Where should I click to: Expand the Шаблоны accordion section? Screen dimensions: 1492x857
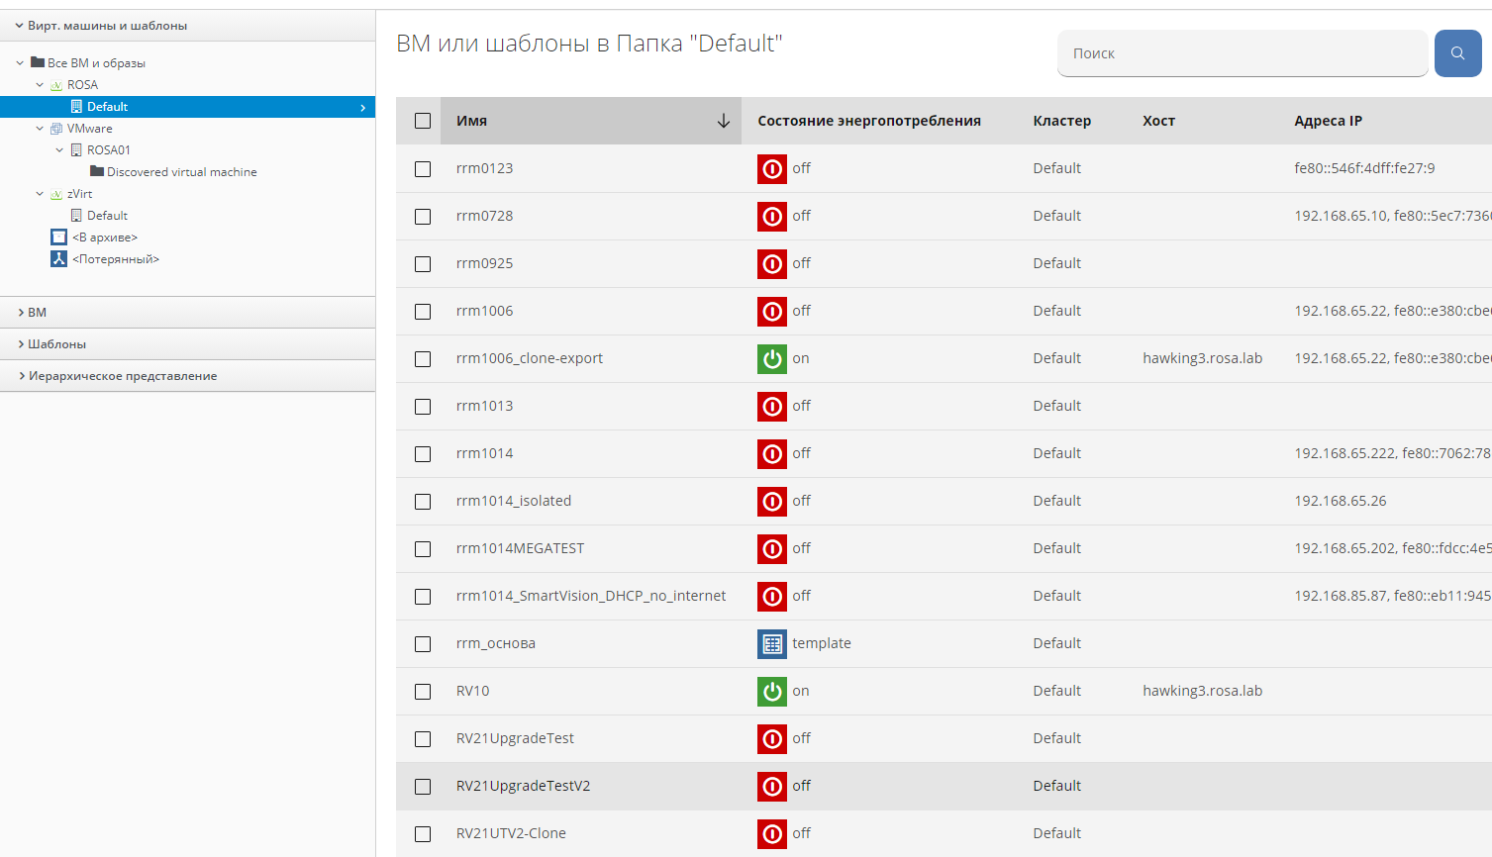[56, 344]
